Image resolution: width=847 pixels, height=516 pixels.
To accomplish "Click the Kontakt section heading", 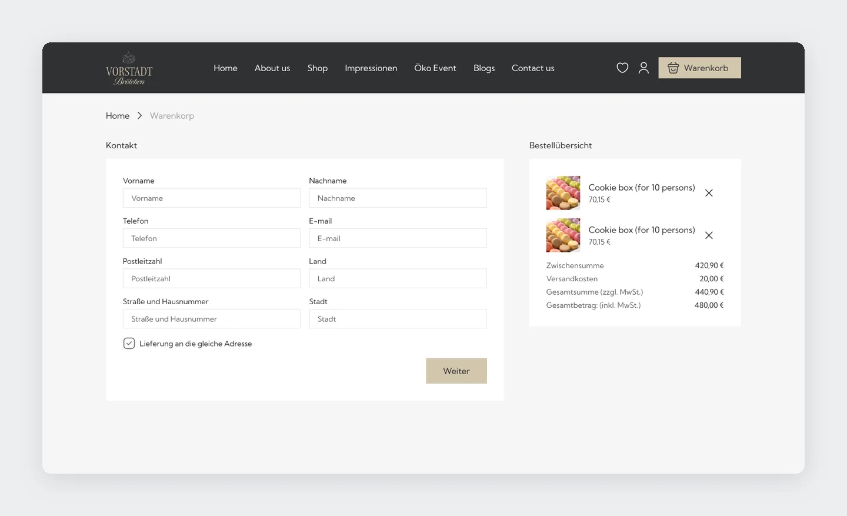I will [121, 145].
